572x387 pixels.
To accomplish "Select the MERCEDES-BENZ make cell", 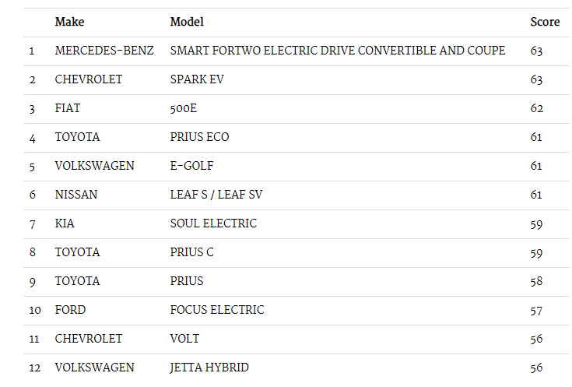I will tap(104, 51).
